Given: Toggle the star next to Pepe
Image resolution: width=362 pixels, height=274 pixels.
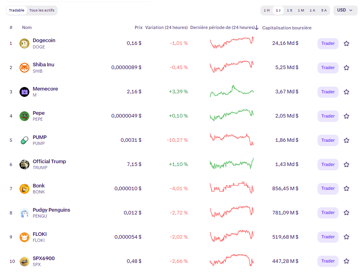Looking at the screenshot, I should (346, 116).
